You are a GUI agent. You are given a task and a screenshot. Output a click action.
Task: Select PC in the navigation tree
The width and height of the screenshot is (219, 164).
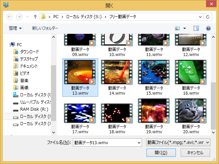(x=16, y=45)
